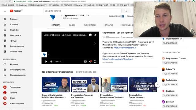Click the search magnifier button
The height and width of the screenshot is (110, 196).
click(126, 11)
